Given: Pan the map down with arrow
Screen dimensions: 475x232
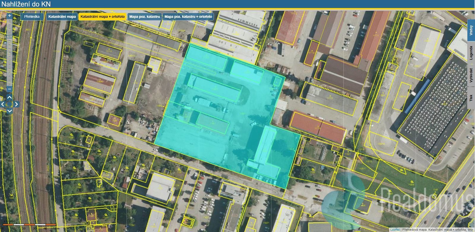Looking at the screenshot, I should 9,111.
